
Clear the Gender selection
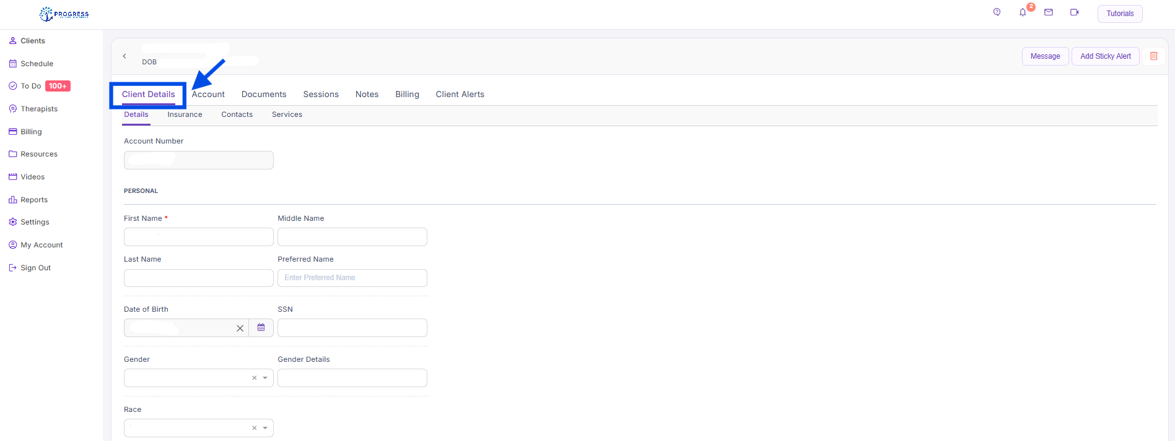(x=254, y=378)
